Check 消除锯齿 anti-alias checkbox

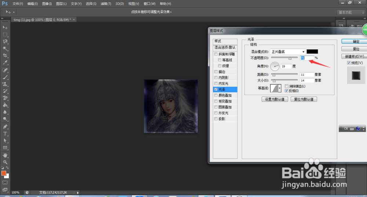[x=287, y=86]
